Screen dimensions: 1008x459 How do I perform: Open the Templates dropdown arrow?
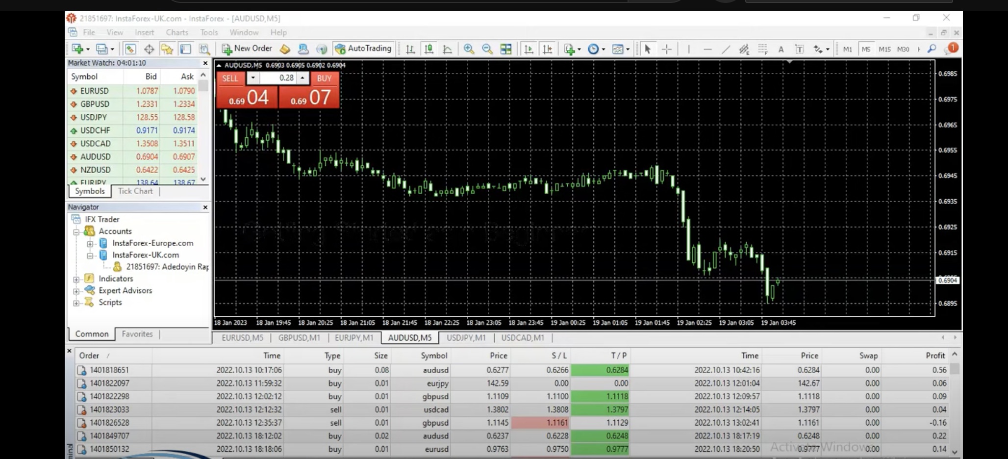pos(628,50)
